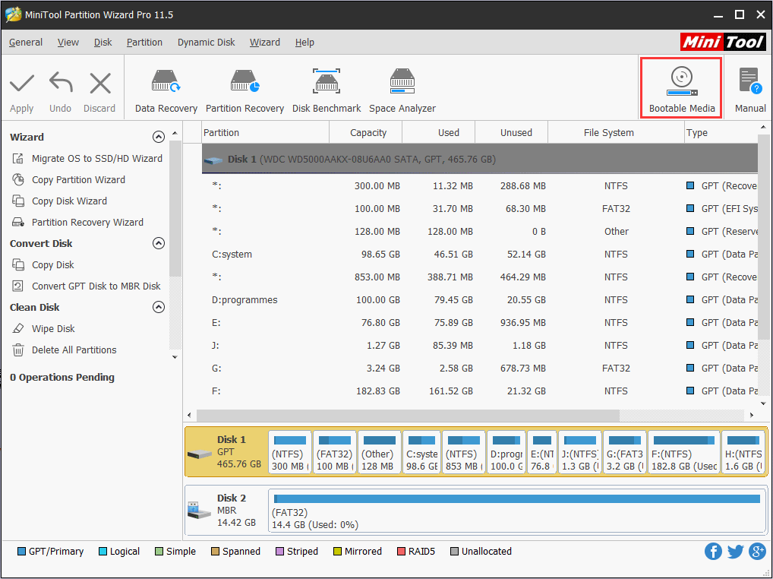Sort by the Unused column header
The height and width of the screenshot is (579, 773).
point(512,133)
